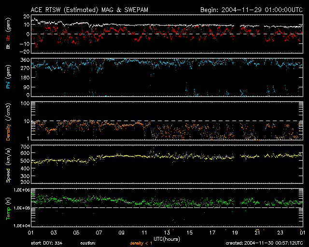Viewport: 309px width, 247px height.
Task: Click the 700 tick on Speed axis
Action: (x=25, y=146)
